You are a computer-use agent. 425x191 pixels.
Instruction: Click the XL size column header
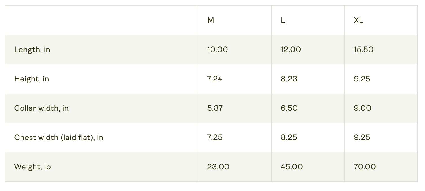coord(358,20)
